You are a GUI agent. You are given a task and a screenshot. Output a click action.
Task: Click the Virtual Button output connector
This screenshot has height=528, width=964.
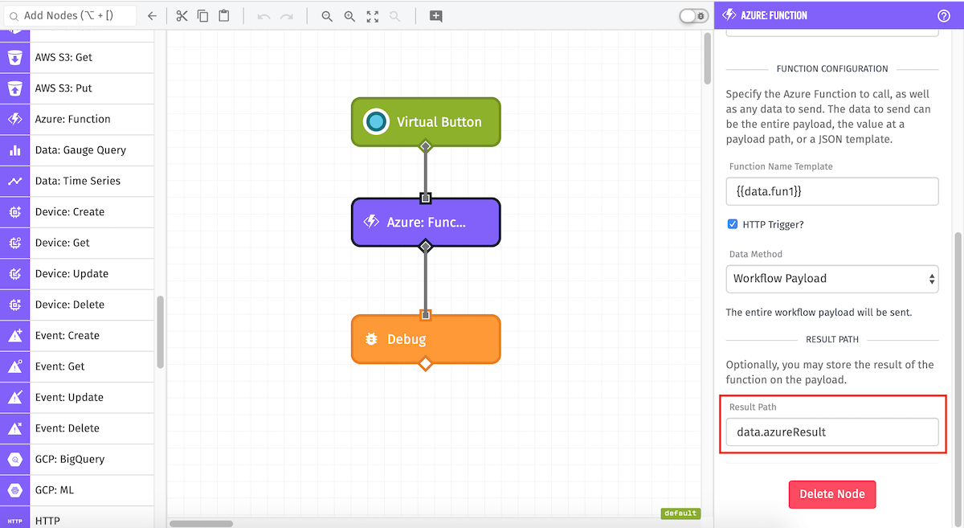coord(426,146)
